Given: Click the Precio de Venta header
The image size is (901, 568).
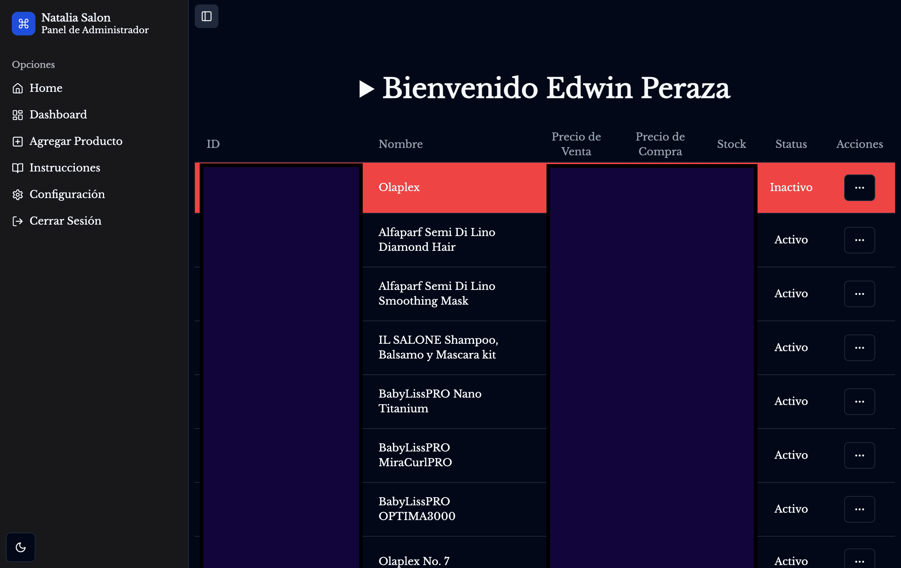Looking at the screenshot, I should pos(576,144).
